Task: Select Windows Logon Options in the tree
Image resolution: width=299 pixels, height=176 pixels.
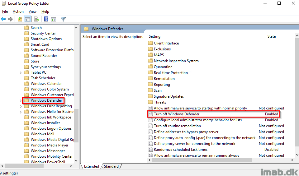Action: coord(51,128)
